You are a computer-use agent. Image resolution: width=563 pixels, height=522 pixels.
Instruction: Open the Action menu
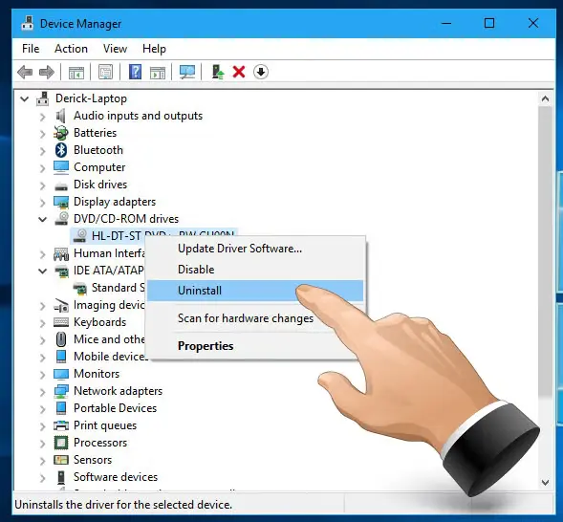coord(71,49)
